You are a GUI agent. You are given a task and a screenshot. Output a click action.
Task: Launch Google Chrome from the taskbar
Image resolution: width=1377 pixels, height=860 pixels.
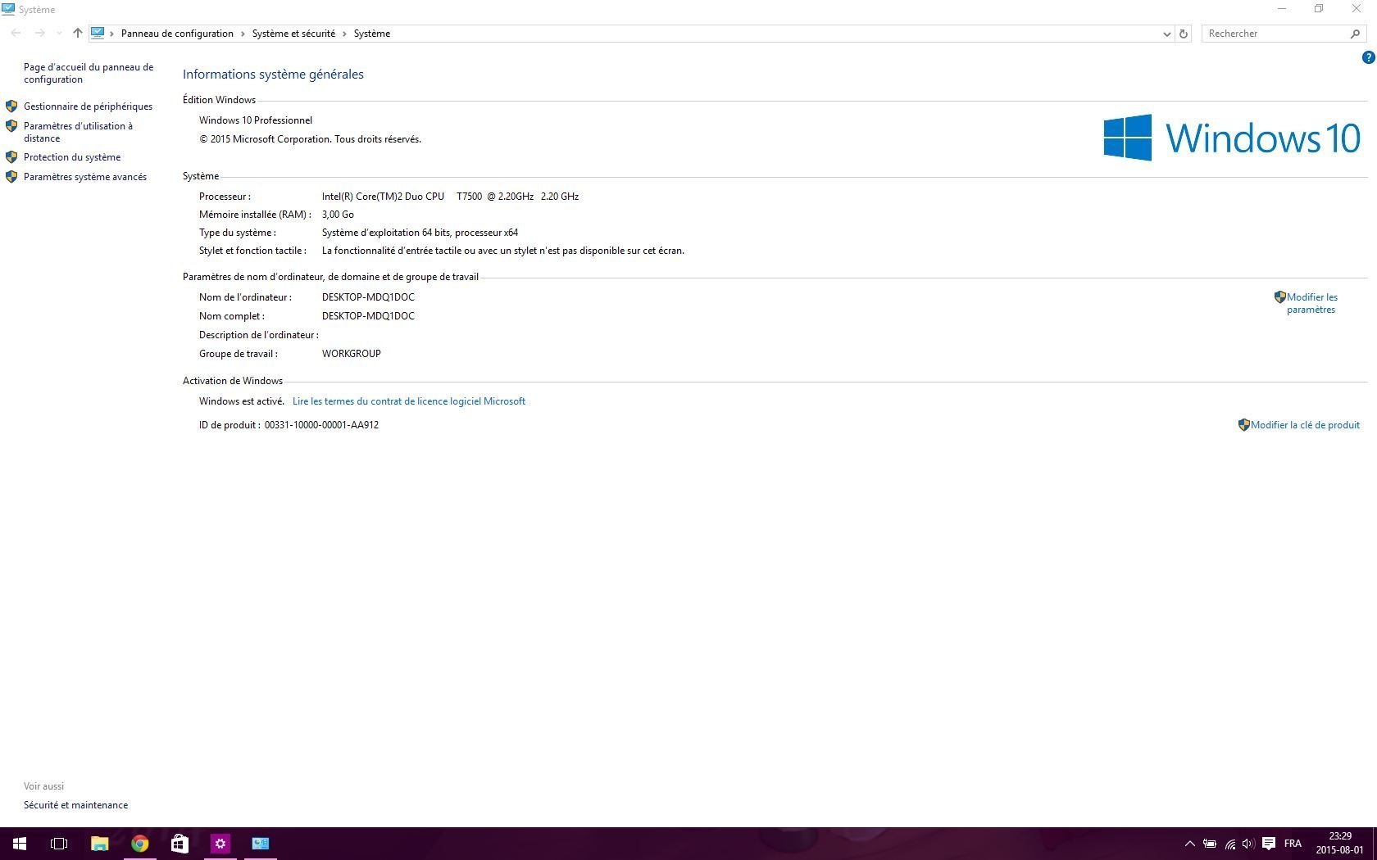(139, 844)
